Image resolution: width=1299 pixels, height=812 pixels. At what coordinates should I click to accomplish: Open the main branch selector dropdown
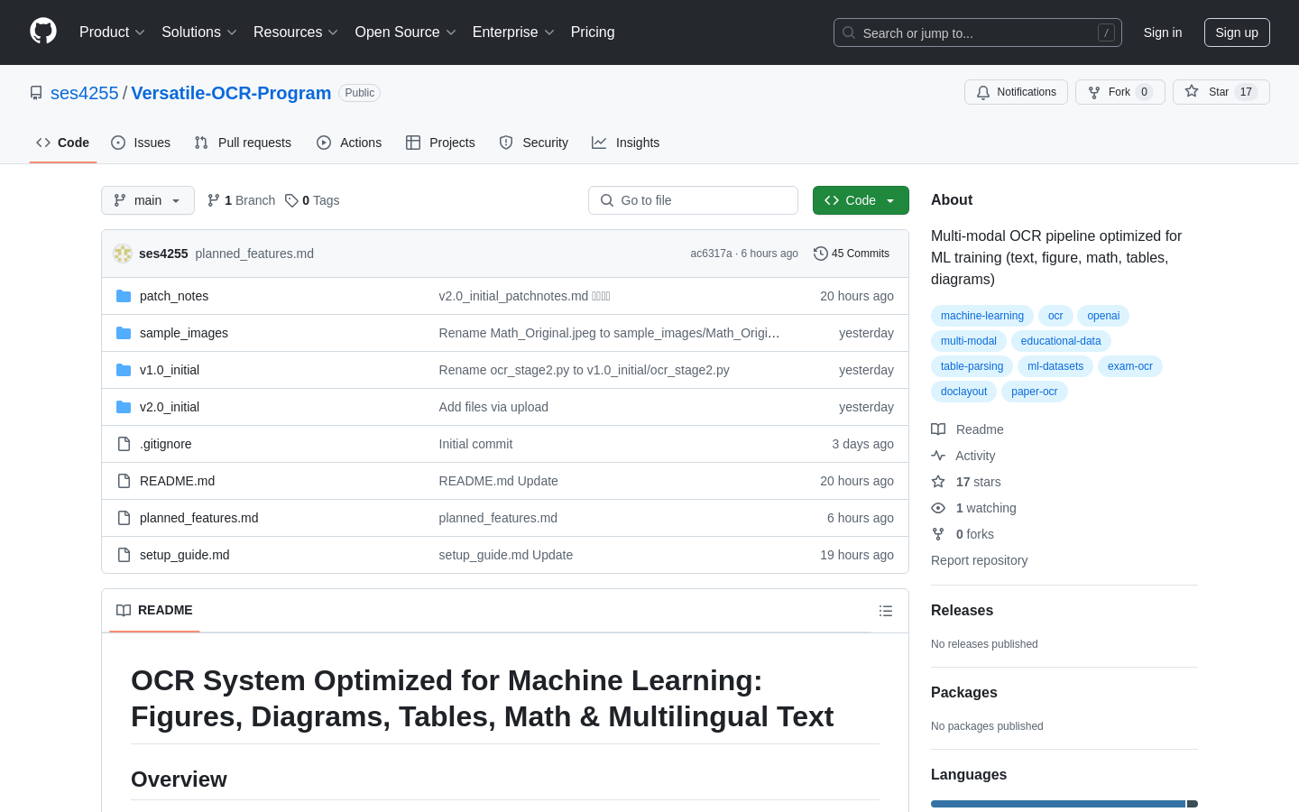tap(148, 200)
